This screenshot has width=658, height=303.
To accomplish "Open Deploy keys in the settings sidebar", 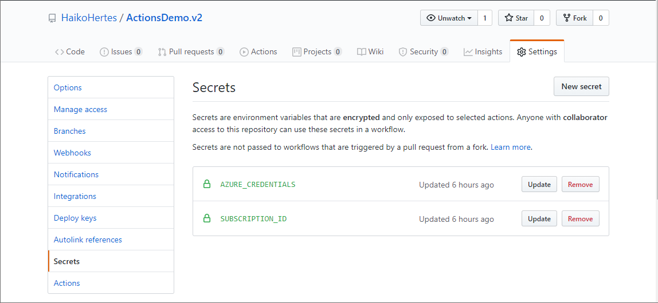I will [75, 218].
